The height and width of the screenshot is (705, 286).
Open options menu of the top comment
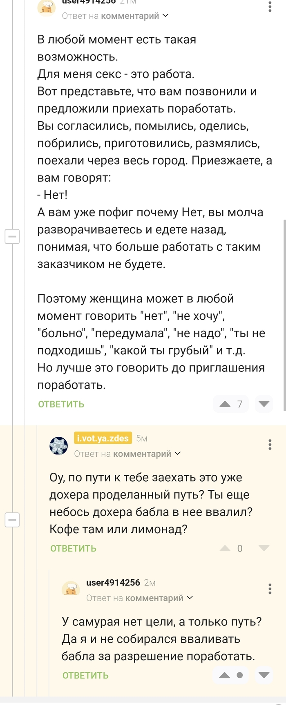point(270,6)
